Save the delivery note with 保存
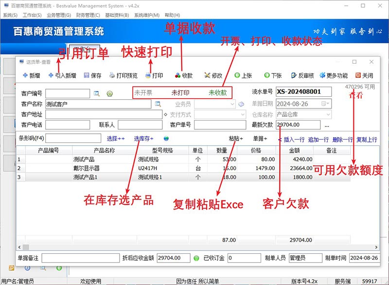Viewport: 389px width, 285px height. tap(92, 75)
